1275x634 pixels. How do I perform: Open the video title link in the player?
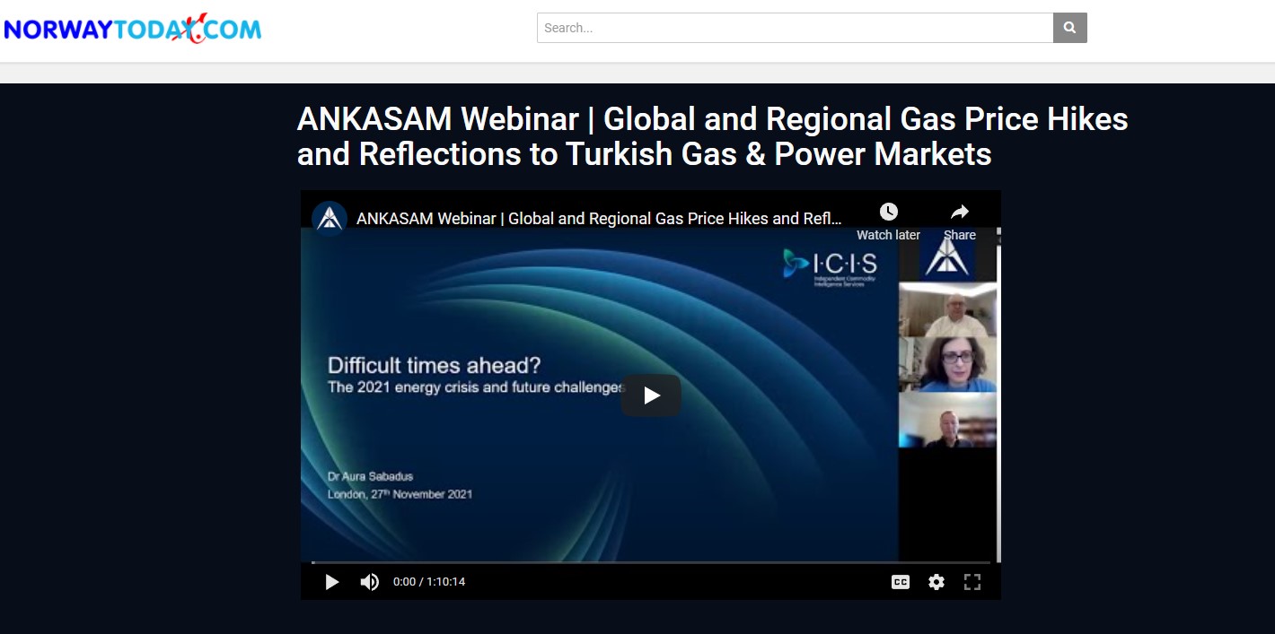coord(599,219)
